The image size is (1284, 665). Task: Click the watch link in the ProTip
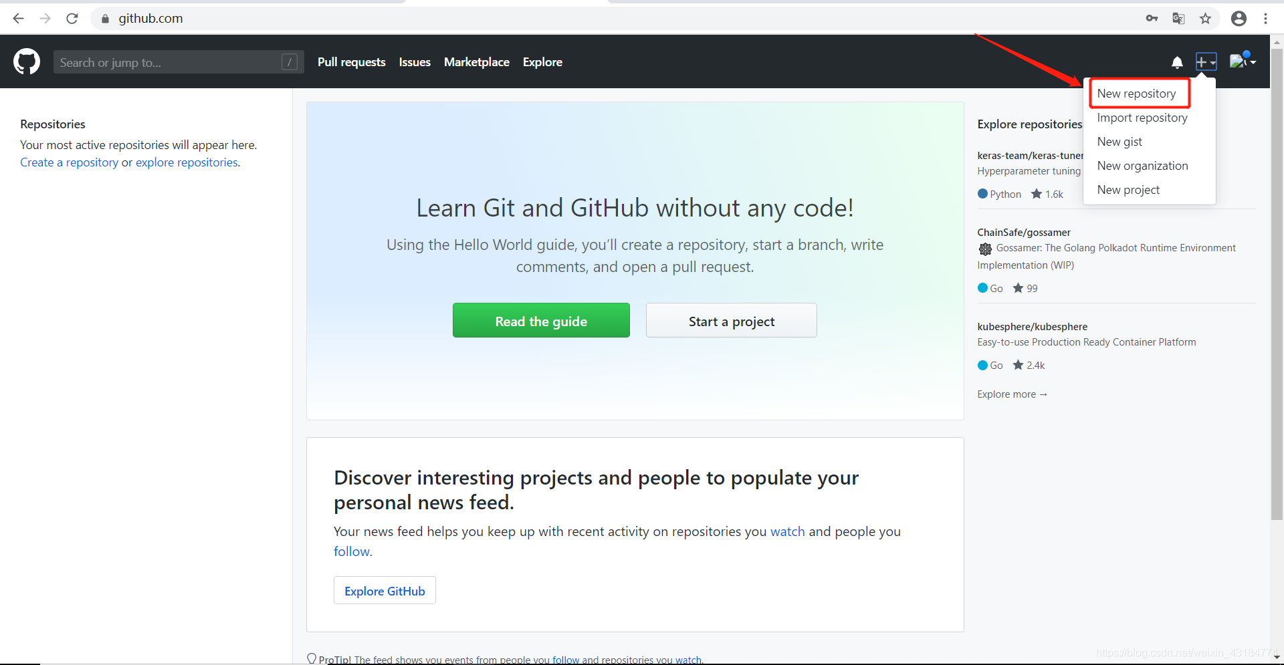688,660
